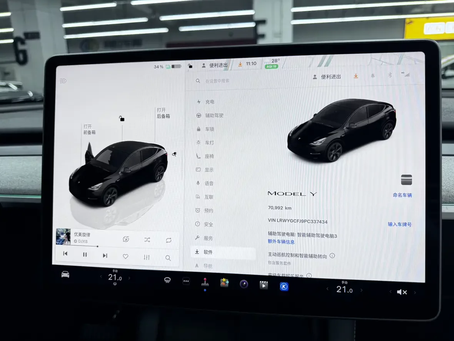Tap the song title 优美旋律
This screenshot has width=454, height=341.
[x=82, y=234]
